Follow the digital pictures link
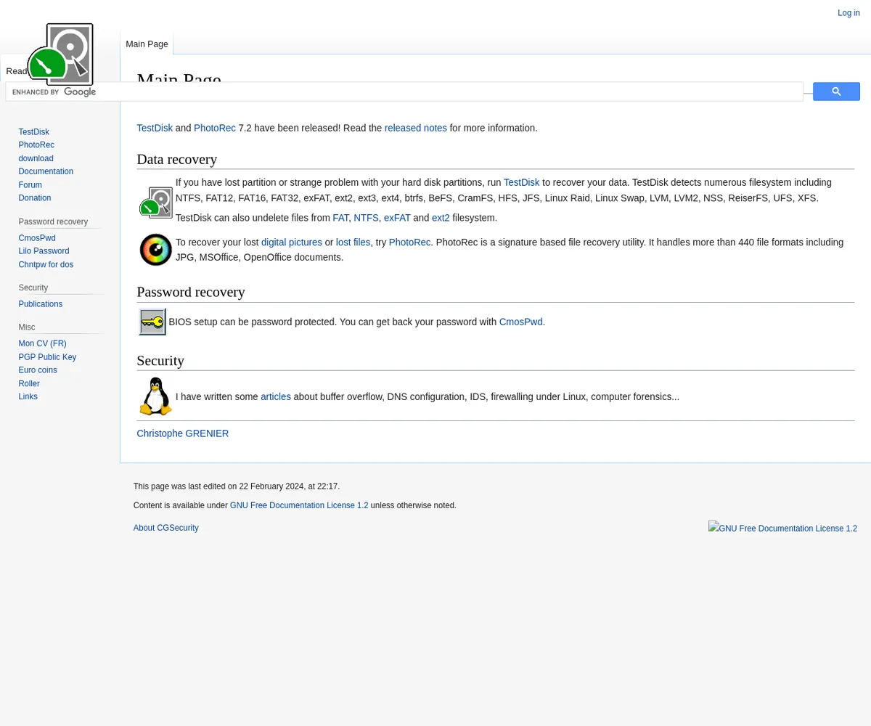The height and width of the screenshot is (726, 871). click(x=291, y=242)
